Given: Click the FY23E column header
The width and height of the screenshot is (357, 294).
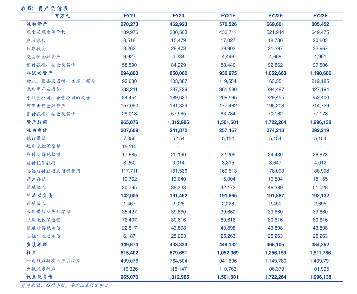Looking at the screenshot, I should click(320, 16).
